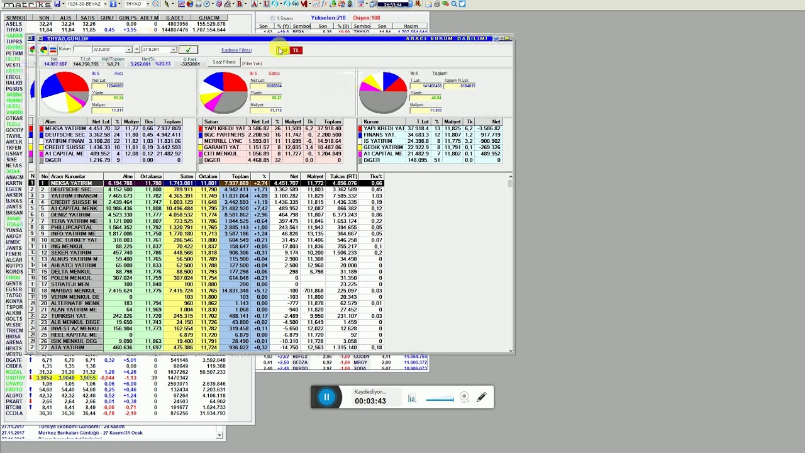805x453 pixels.
Task: Click the recorder webcam icon
Action: click(x=464, y=397)
